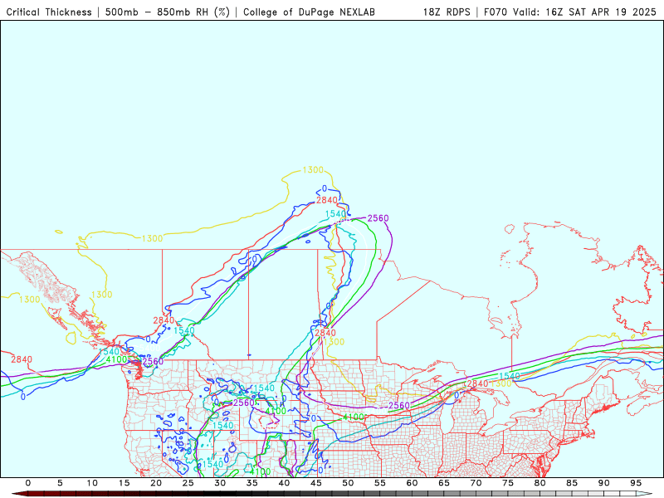Click the '90' tick label on the color scale
Screen dimensions: 664x498
[x=603, y=483]
